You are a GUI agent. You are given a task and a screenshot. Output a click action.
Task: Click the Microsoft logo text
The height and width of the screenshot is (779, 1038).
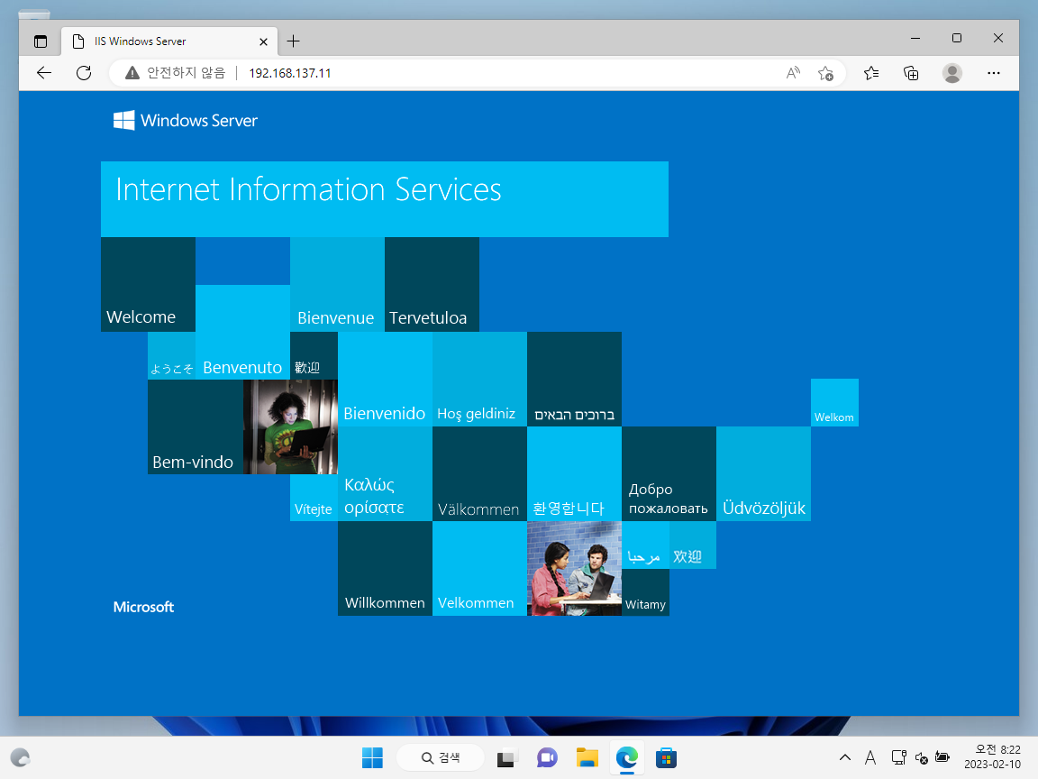point(143,607)
